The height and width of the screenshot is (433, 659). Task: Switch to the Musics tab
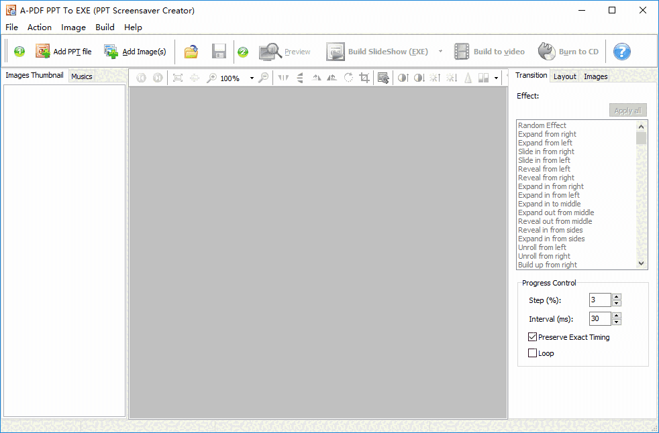tap(82, 76)
